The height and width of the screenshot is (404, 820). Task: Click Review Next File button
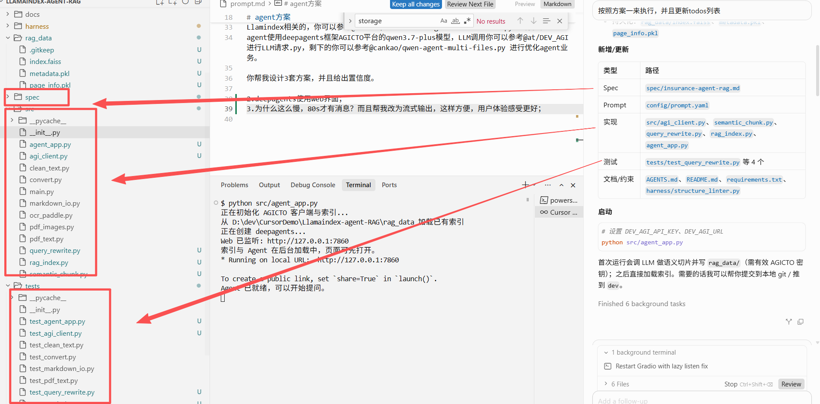point(470,4)
